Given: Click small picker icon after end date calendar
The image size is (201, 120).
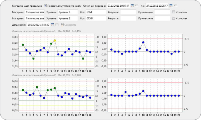Looking at the screenshot, I should [x=175, y=6].
